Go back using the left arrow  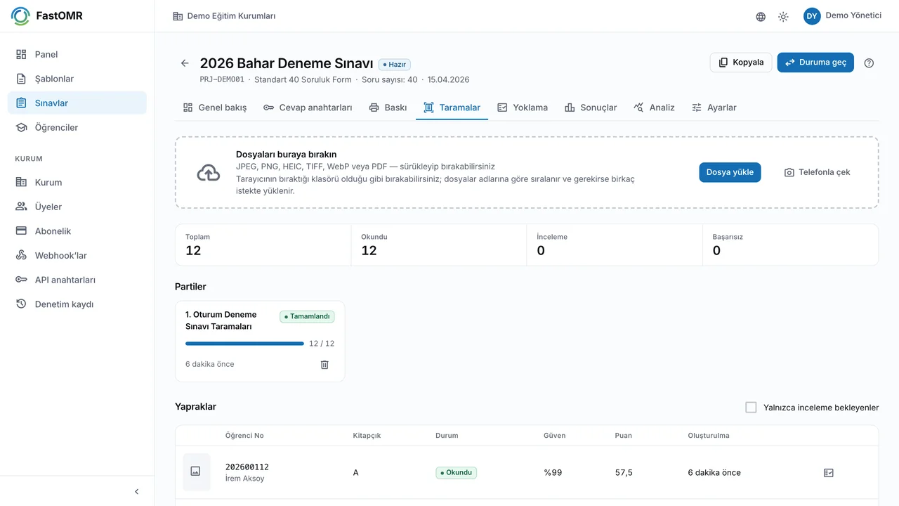point(185,63)
